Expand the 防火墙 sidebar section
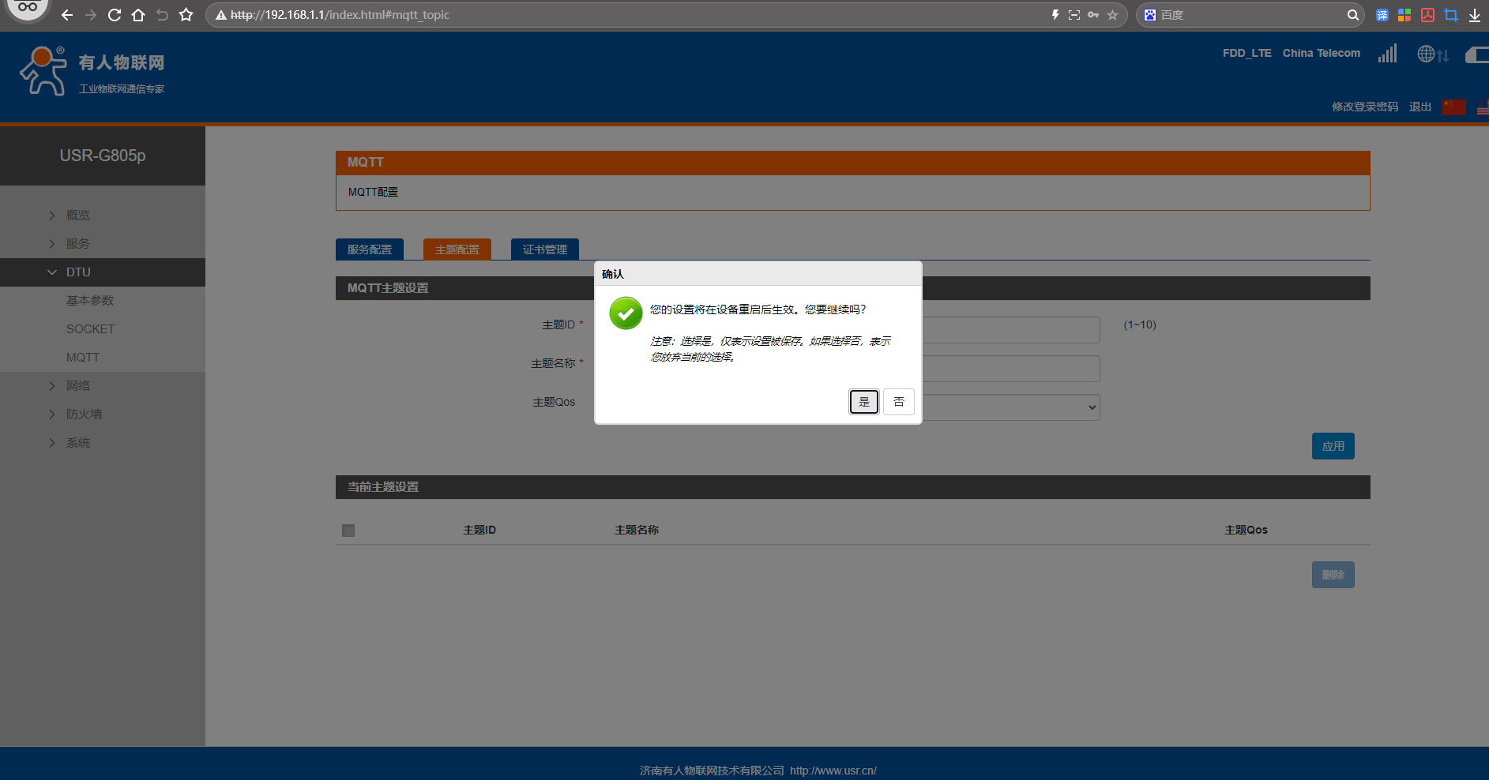This screenshot has width=1489, height=780. [x=84, y=414]
